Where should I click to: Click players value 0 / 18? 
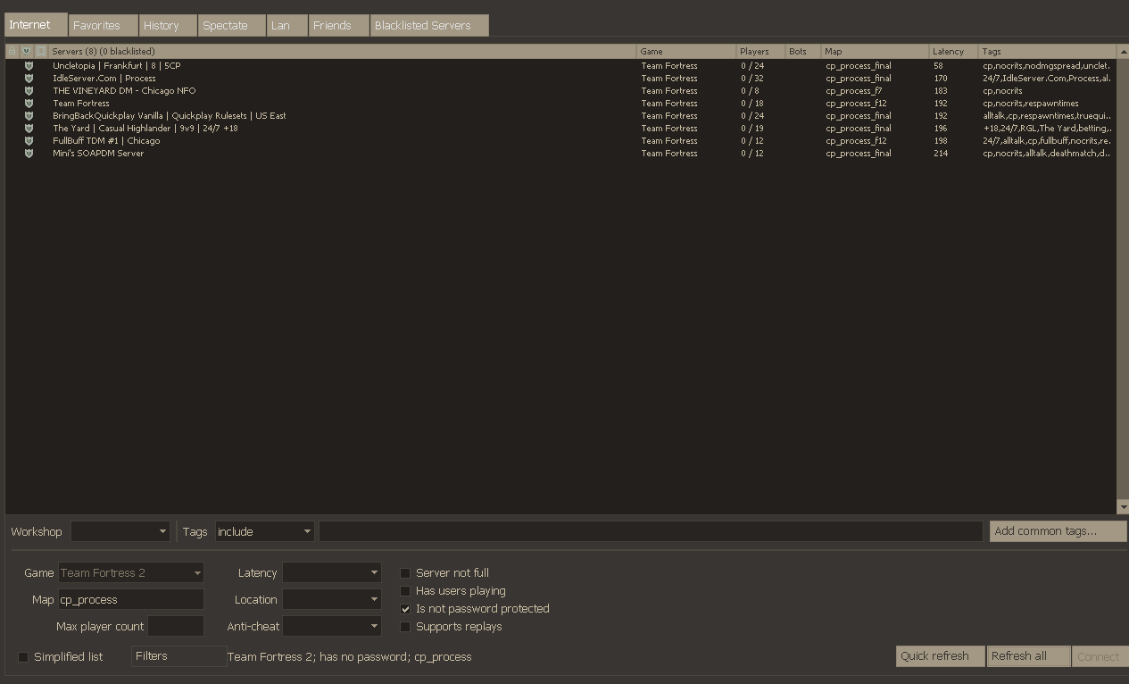752,104
